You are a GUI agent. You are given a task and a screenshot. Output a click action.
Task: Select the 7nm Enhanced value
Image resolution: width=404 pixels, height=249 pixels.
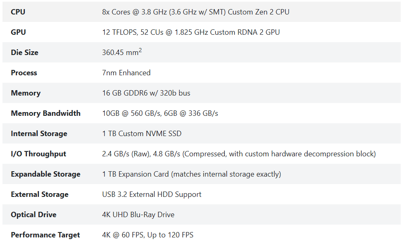pyautogui.click(x=126, y=73)
